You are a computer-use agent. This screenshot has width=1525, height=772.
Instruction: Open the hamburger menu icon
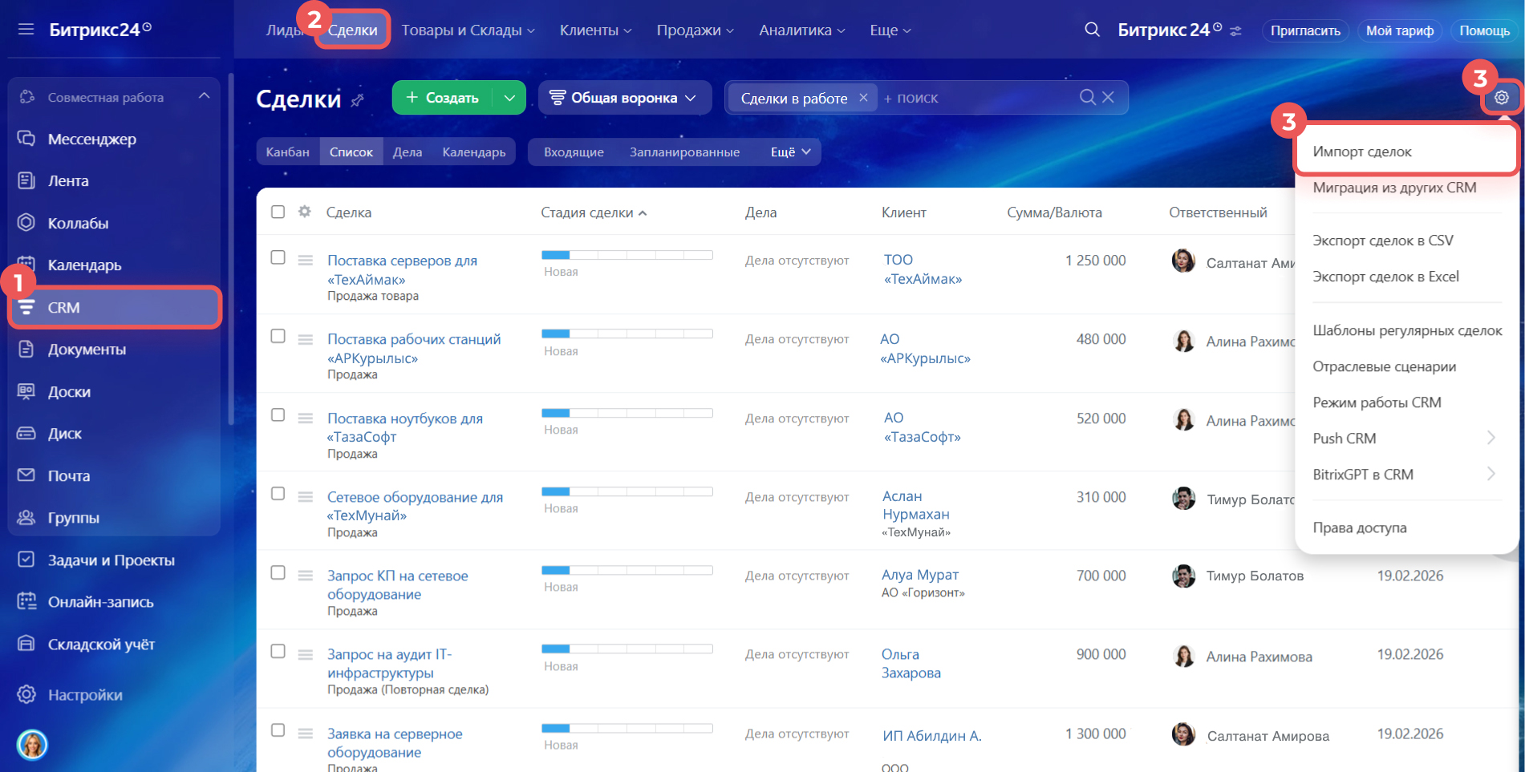pos(26,30)
